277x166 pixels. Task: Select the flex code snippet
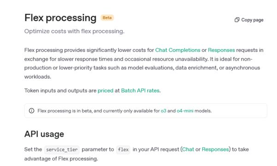tap(123, 149)
